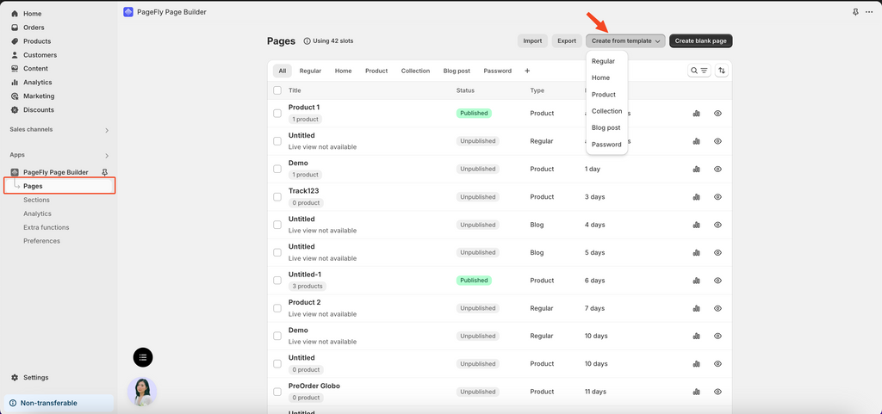Click the pin icon in top-right header

coord(855,12)
